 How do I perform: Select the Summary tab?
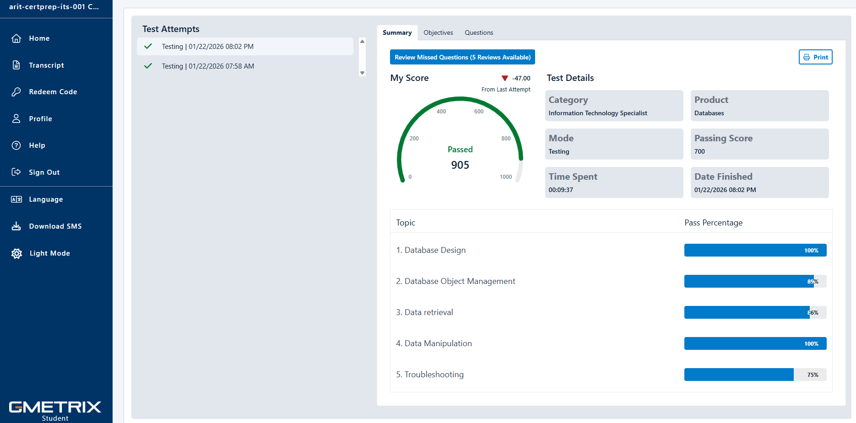[397, 32]
